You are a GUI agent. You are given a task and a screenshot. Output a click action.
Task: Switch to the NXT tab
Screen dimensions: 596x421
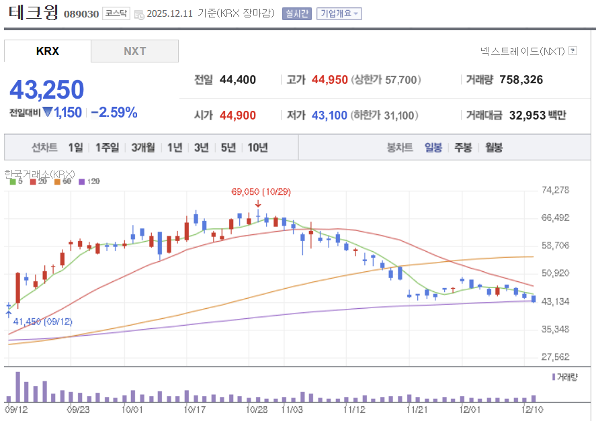[x=134, y=50]
